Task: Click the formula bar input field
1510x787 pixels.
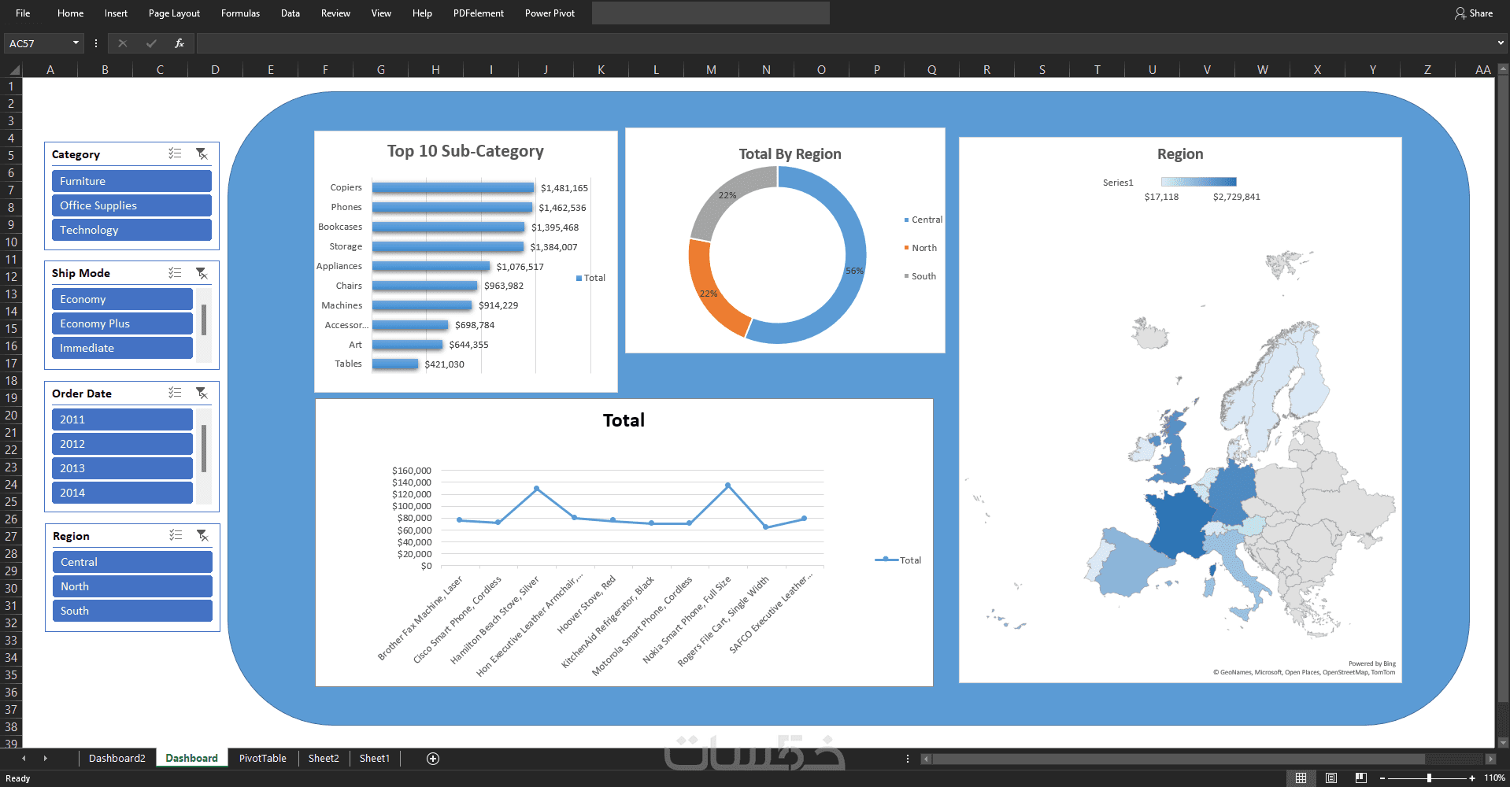Action: 844,43
